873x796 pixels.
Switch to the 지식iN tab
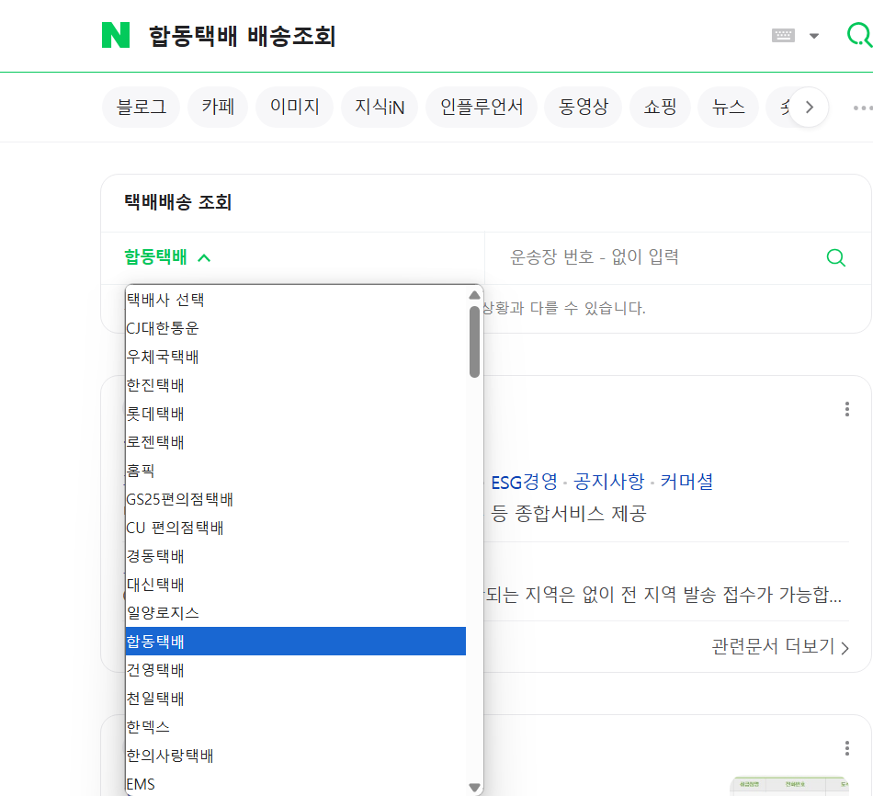click(x=380, y=107)
